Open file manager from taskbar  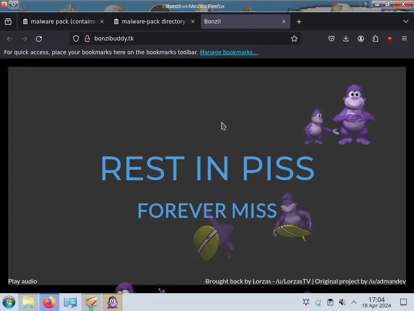coord(29,302)
